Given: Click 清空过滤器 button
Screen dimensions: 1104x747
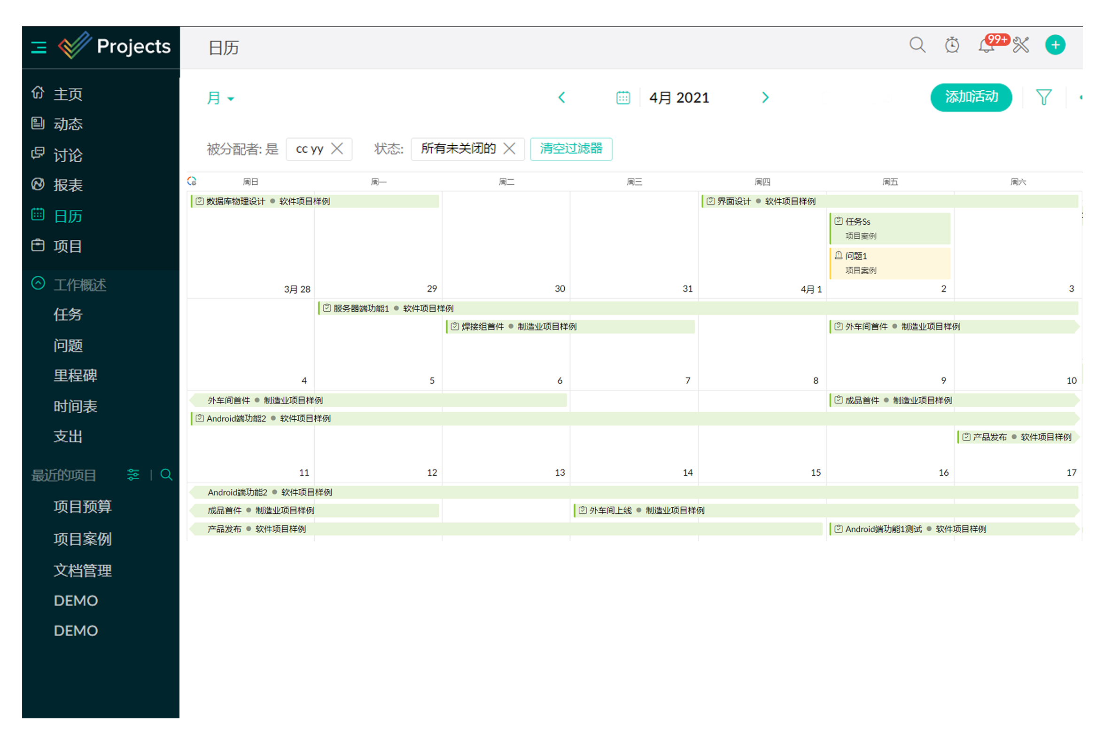Looking at the screenshot, I should click(570, 149).
